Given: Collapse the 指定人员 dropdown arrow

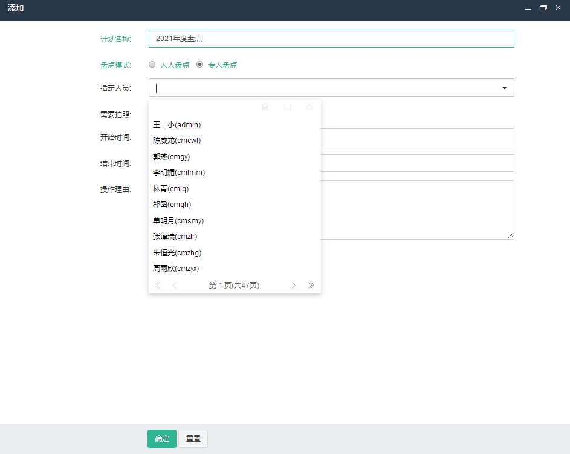Looking at the screenshot, I should tap(504, 88).
